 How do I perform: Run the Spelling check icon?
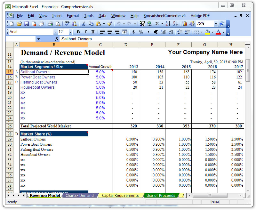coord(67,24)
